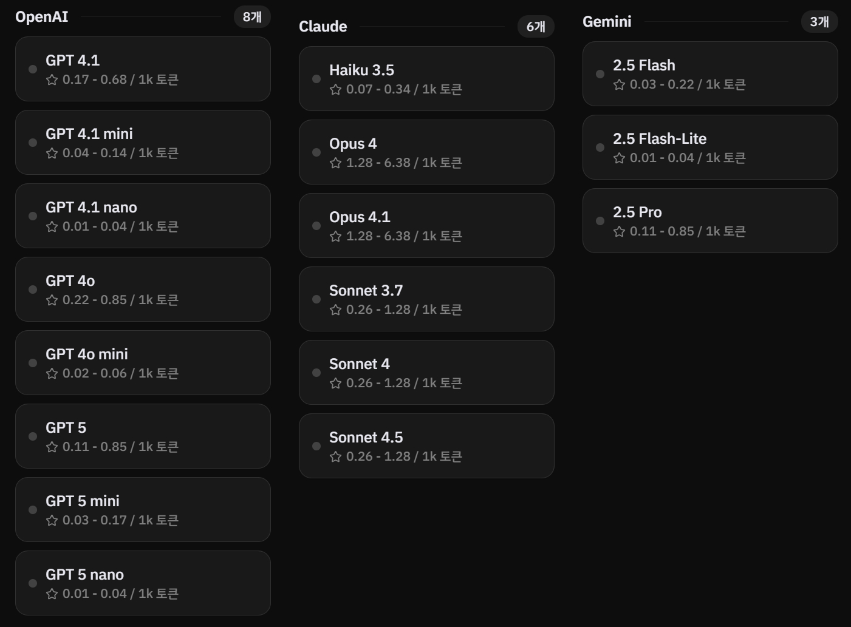Star the Opus 4 model
Image resolution: width=851 pixels, height=627 pixels.
(336, 163)
